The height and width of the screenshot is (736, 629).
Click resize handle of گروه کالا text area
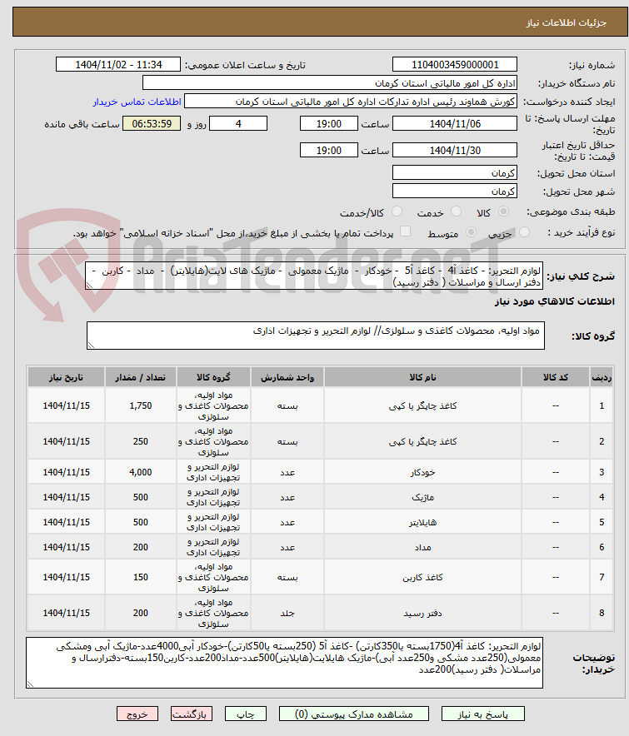[x=91, y=346]
